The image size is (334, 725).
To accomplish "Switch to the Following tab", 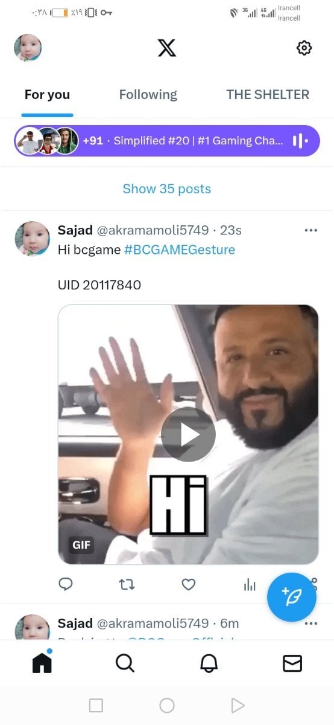I will coord(148,94).
